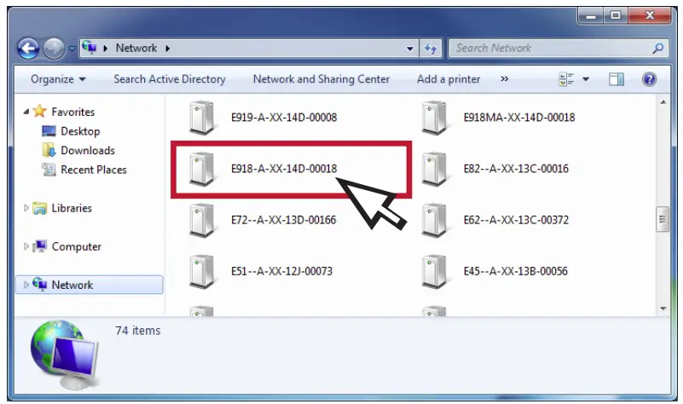Screen dimensions: 683x404
Task: Click the file list scrollbar up arrow
Action: [663, 103]
